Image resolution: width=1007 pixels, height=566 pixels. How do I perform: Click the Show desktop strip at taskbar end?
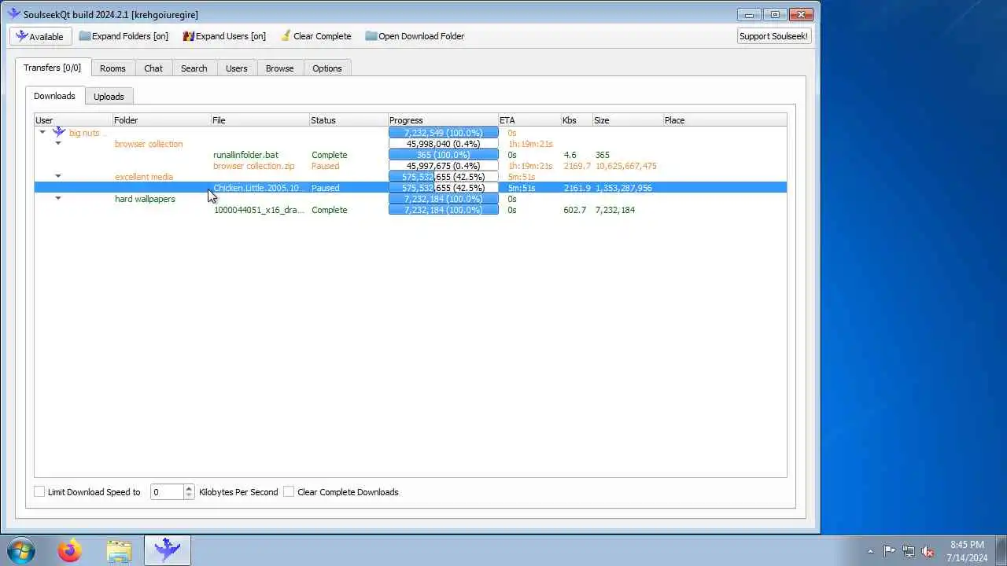pyautogui.click(x=1001, y=550)
